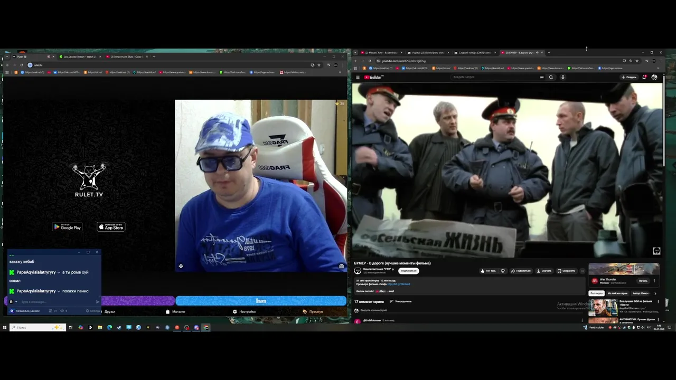Click the move icon on the webcam view
The width and height of the screenshot is (676, 380).
coord(181,266)
